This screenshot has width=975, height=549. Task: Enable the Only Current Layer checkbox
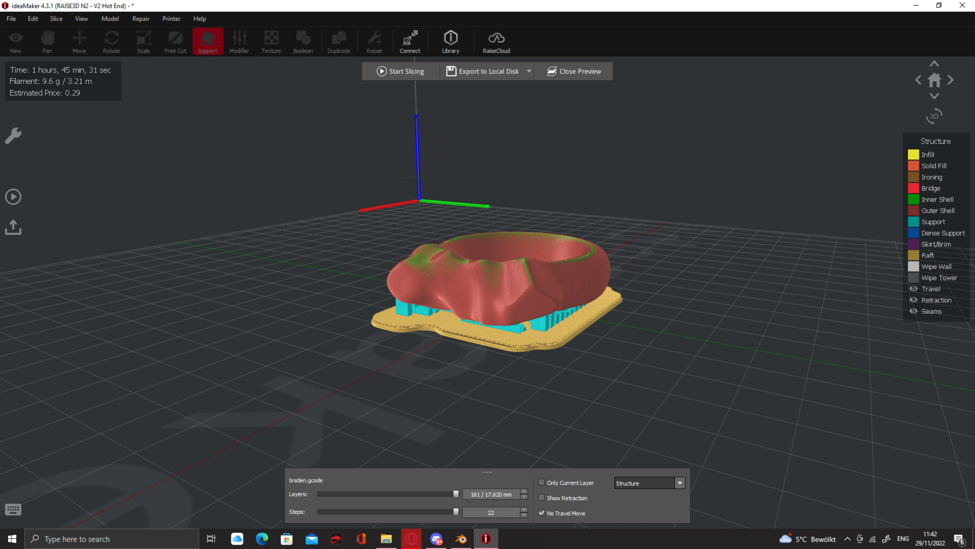pyautogui.click(x=542, y=482)
